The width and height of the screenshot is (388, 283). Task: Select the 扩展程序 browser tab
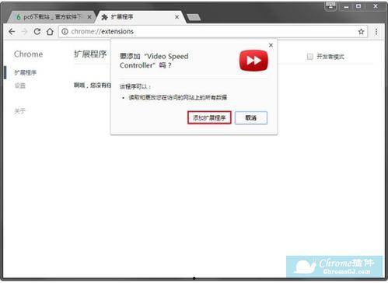[140, 17]
